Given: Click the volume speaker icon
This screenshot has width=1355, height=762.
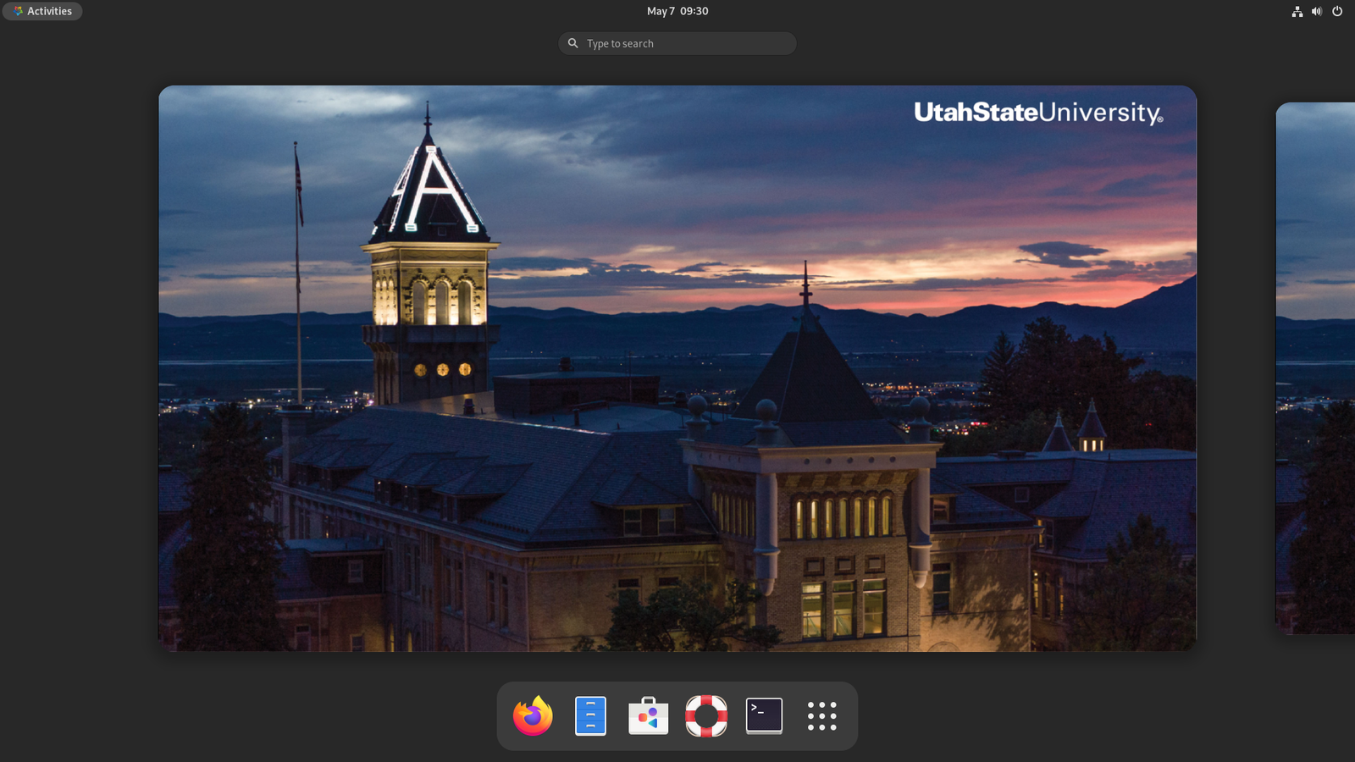Looking at the screenshot, I should point(1317,11).
